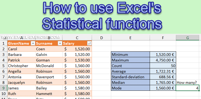Select Robinson surname in Angella's row

(x=49, y=71)
